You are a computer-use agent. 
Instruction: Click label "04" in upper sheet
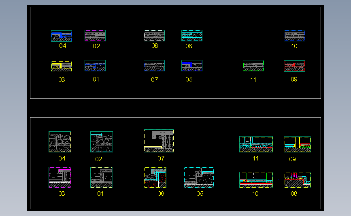click(x=63, y=46)
